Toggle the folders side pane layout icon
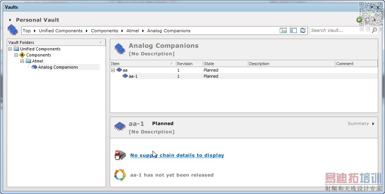 [x=293, y=30]
